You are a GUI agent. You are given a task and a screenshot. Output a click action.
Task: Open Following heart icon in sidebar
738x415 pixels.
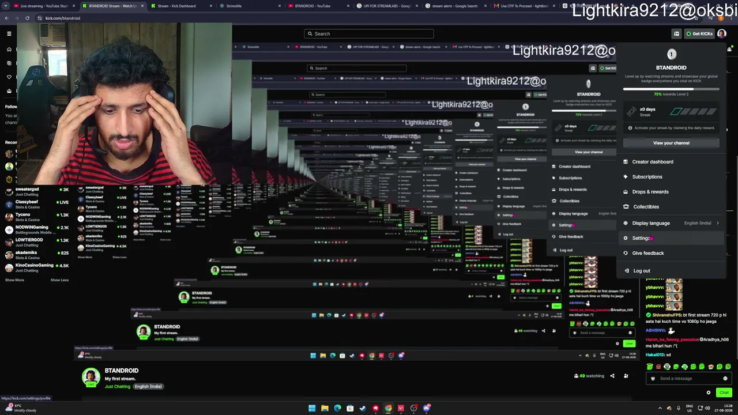point(9,77)
